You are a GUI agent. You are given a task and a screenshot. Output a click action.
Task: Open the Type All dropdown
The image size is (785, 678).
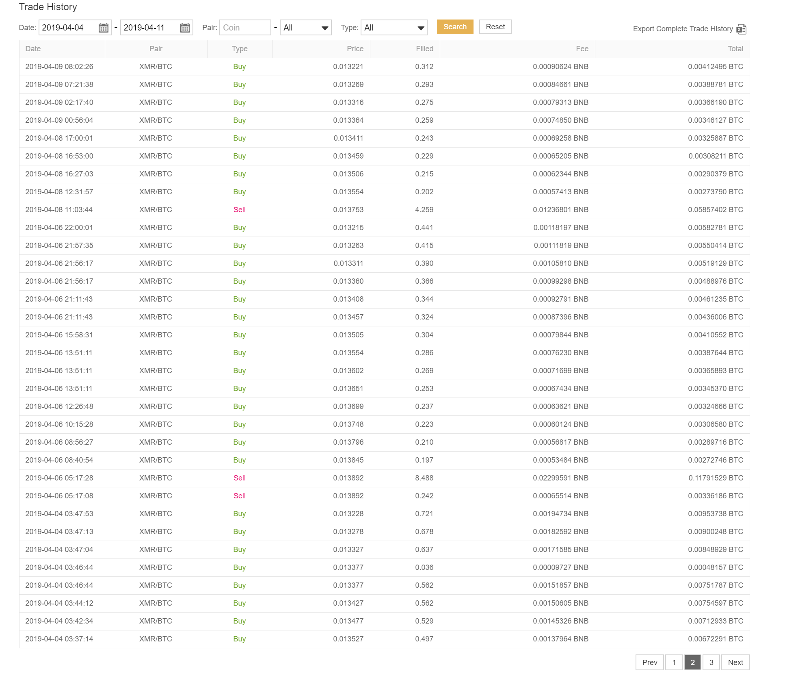[x=394, y=28]
